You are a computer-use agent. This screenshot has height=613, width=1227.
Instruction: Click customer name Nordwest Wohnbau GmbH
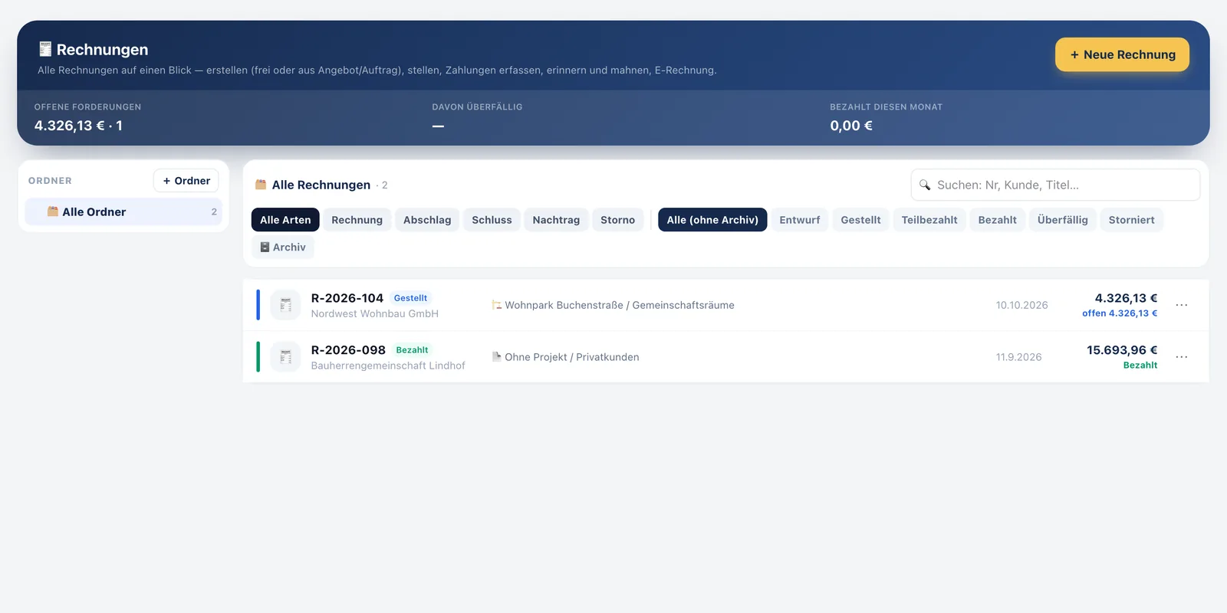(x=375, y=314)
